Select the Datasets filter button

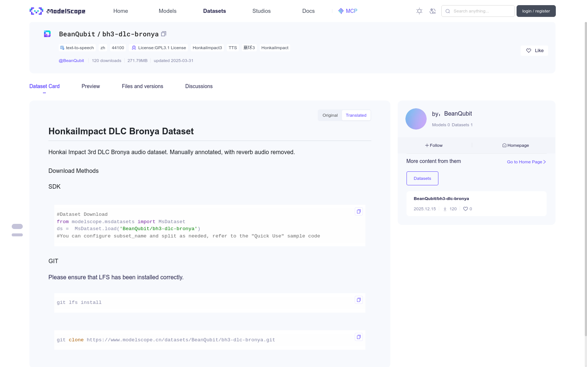422,178
